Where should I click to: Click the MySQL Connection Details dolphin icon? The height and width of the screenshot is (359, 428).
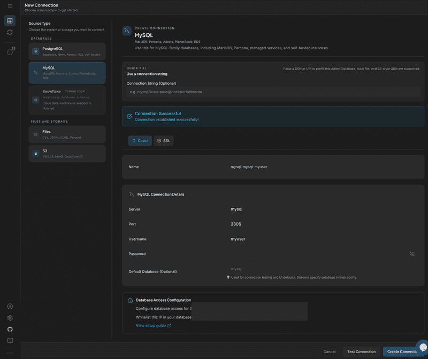click(x=132, y=194)
